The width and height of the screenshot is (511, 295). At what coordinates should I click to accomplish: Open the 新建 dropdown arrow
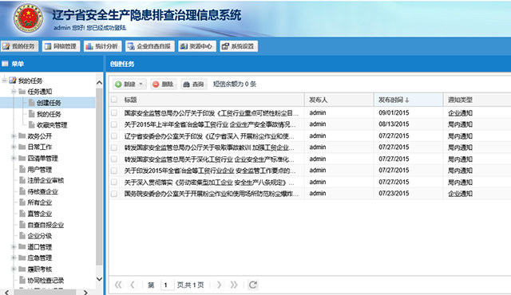[141, 85]
